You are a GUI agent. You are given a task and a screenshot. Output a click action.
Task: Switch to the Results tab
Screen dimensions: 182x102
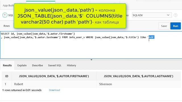(x=7, y=65)
